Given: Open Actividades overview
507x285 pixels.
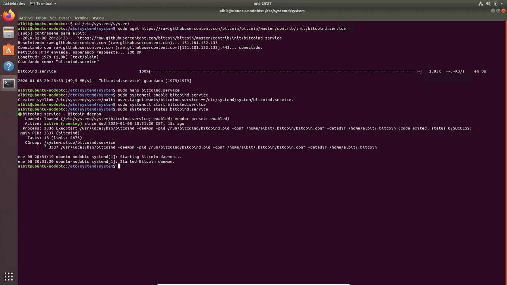Looking at the screenshot, I should 14,4.
